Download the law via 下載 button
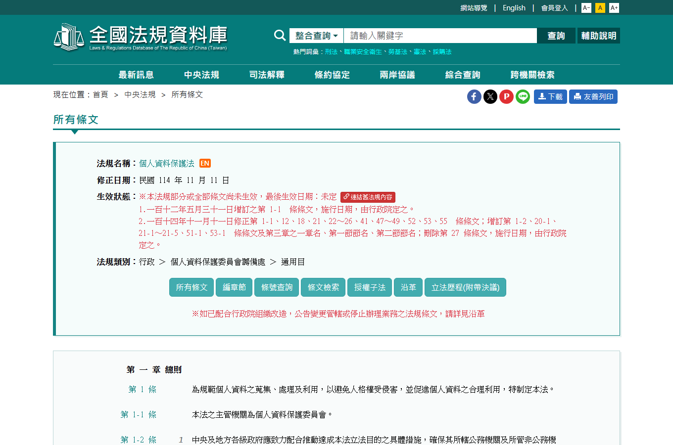This screenshot has height=445, width=673. click(550, 96)
